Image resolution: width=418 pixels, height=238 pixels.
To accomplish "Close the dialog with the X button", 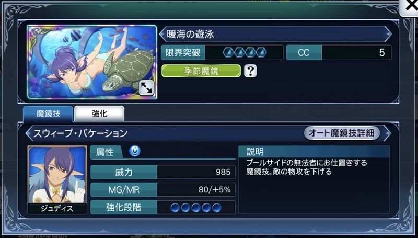I will click(x=411, y=6).
